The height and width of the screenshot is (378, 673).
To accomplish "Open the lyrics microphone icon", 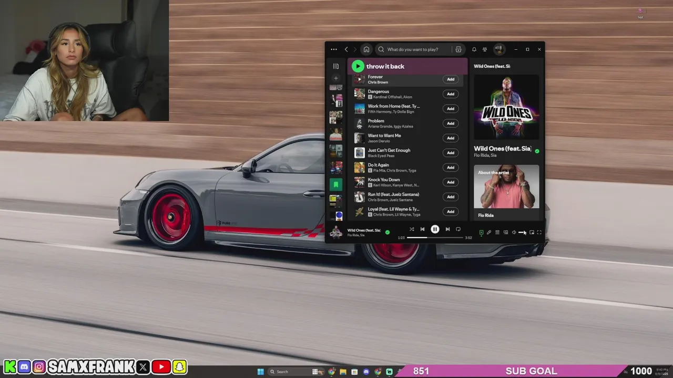I will click(489, 233).
